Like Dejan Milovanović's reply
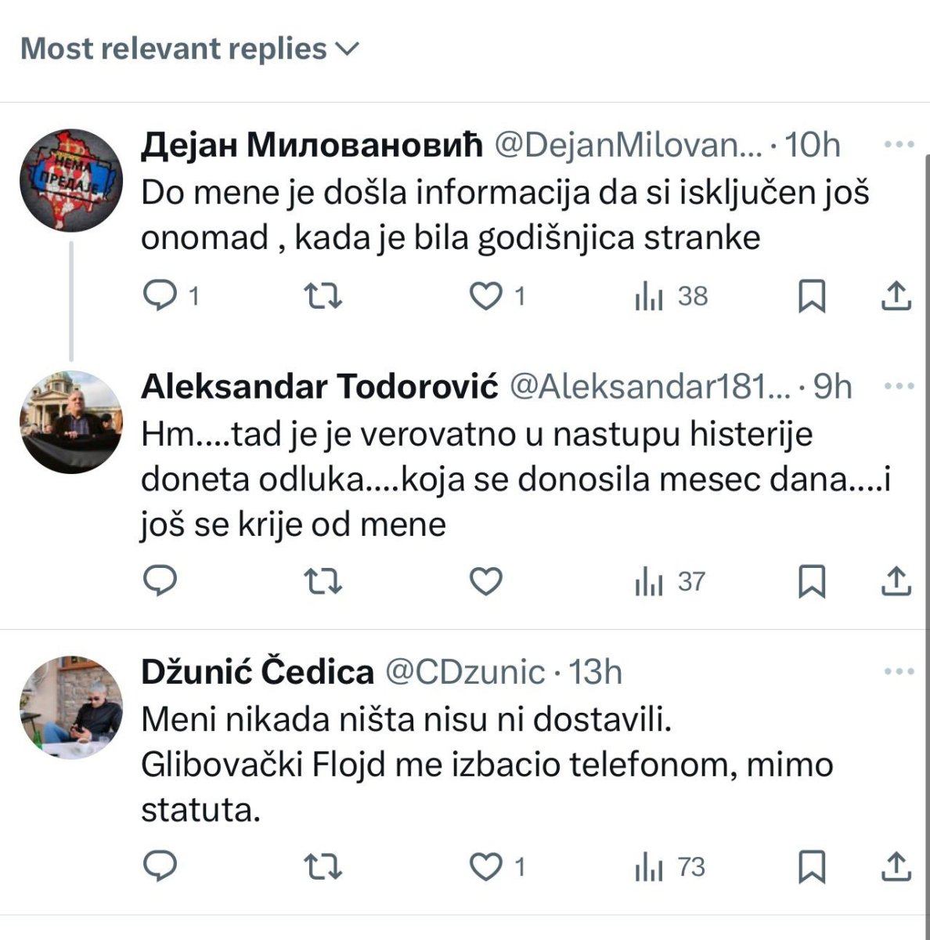930x940 pixels. click(485, 295)
